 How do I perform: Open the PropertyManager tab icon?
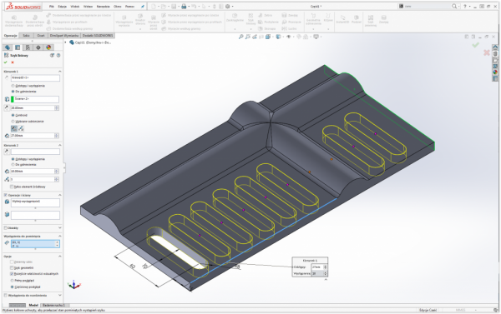[x=18, y=47]
